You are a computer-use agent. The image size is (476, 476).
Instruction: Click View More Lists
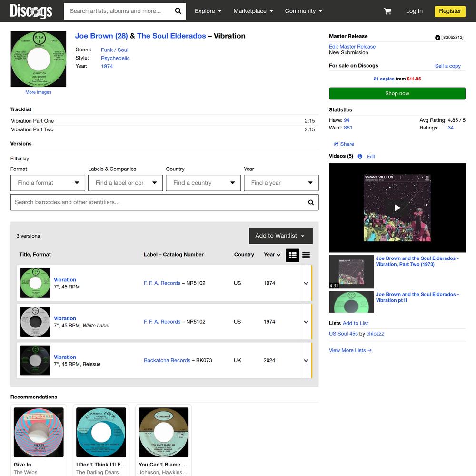[350, 350]
